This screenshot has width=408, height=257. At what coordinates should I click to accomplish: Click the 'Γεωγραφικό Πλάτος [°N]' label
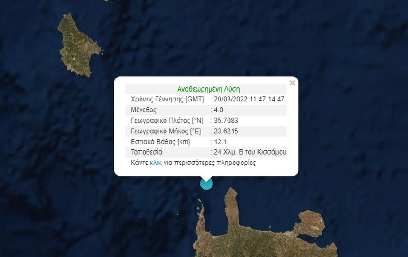167,120
